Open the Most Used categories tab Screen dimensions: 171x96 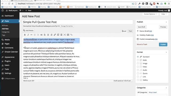(x=153, y=93)
